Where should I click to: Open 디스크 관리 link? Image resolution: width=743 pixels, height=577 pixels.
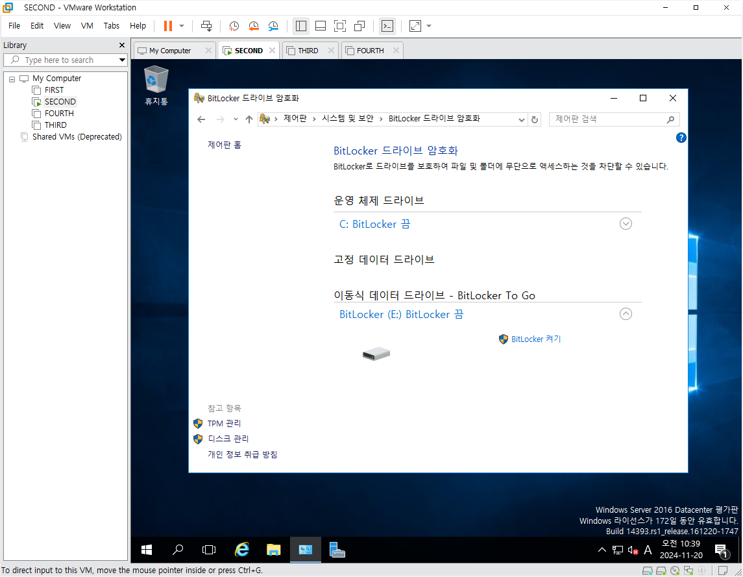pyautogui.click(x=228, y=439)
